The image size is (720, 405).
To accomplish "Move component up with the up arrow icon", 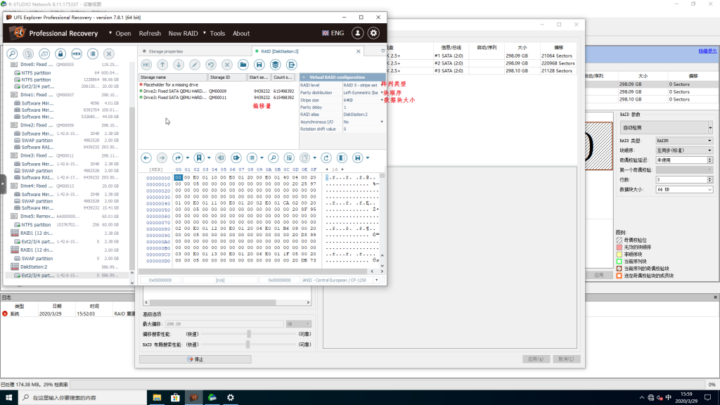I will [x=162, y=65].
